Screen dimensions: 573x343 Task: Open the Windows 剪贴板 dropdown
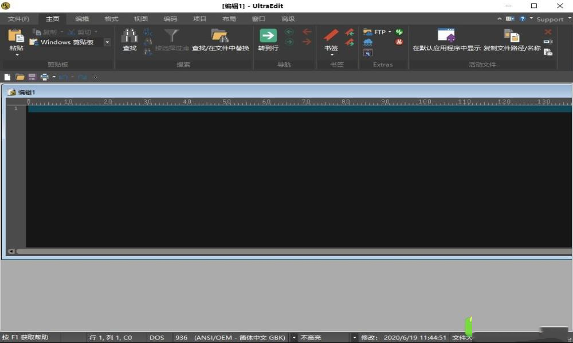pos(107,42)
